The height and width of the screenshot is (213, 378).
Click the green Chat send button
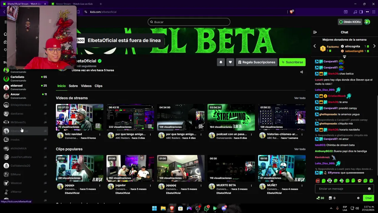point(369,198)
